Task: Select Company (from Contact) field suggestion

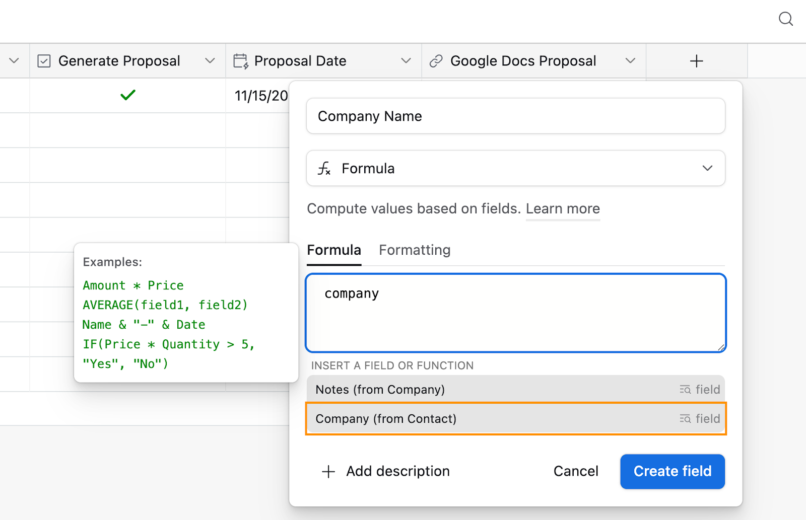Action: [516, 419]
